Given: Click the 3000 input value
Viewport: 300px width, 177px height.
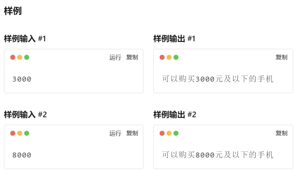Looking at the screenshot, I should pos(22,79).
